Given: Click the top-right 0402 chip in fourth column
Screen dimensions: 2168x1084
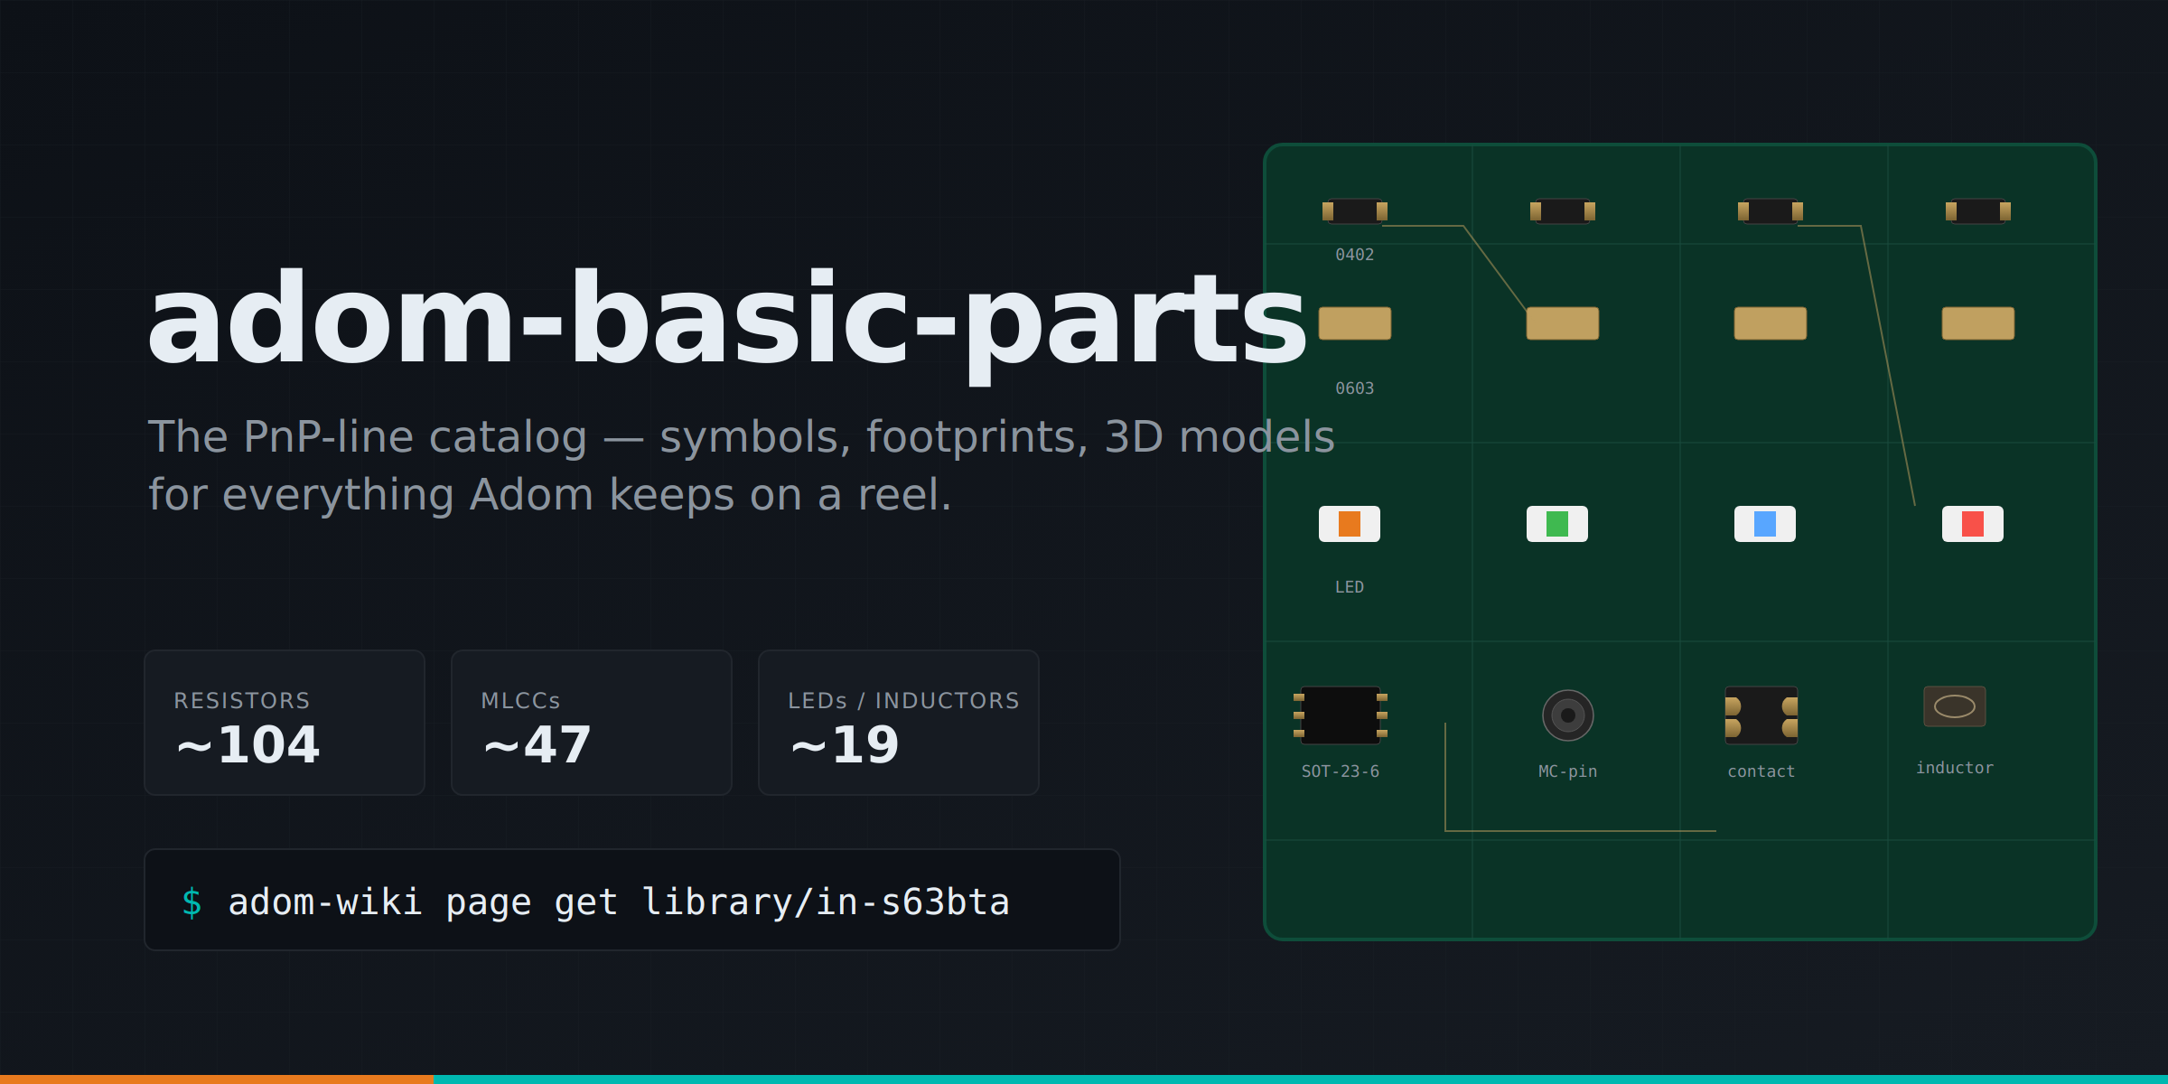Looking at the screenshot, I should pos(1978,211).
